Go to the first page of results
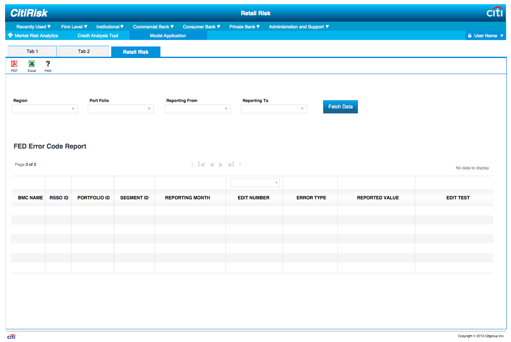This screenshot has width=511, height=342. point(201,165)
